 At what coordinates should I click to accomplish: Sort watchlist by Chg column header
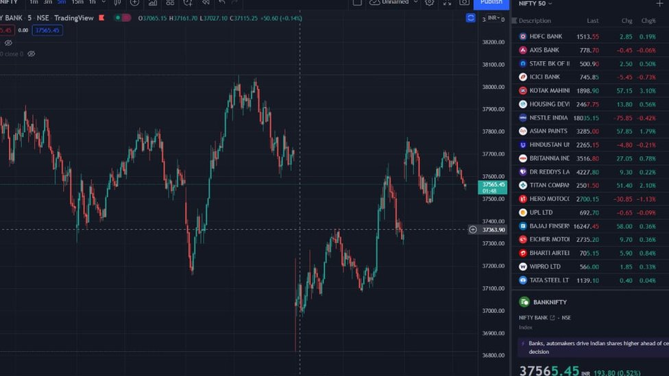(x=627, y=21)
